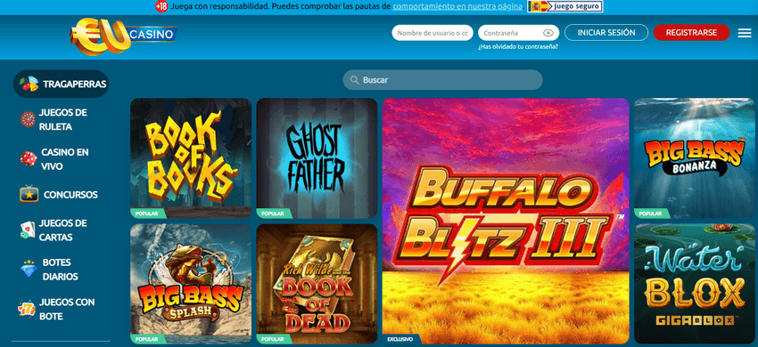Click the EU Casino logo
758x347 pixels.
point(124,36)
